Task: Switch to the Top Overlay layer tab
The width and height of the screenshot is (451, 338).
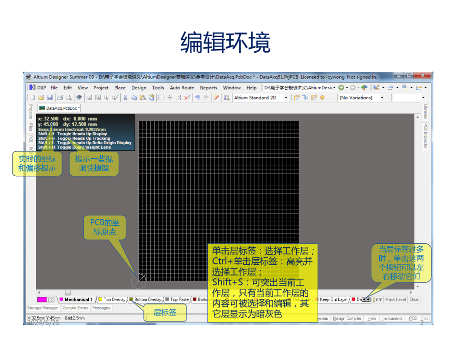Action: coord(112,299)
